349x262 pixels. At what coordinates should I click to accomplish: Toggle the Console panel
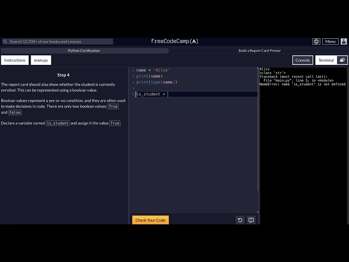pyautogui.click(x=303, y=60)
